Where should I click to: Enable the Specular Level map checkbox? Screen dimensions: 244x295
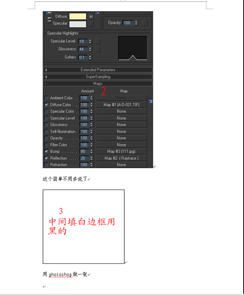pyautogui.click(x=46, y=118)
